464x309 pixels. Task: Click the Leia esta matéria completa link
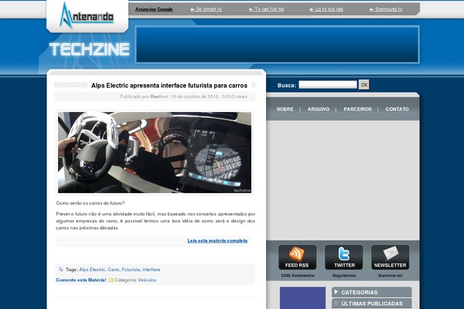pos(217,241)
